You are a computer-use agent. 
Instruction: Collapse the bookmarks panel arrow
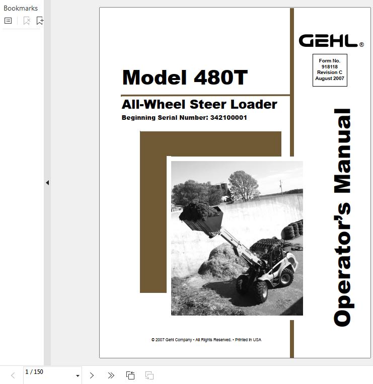[47, 183]
